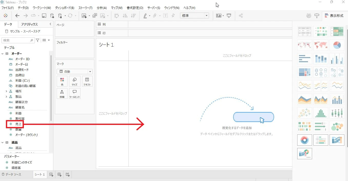Click the シート 1 sheet title
Viewport: 348px width, 181px height.
tap(106, 45)
